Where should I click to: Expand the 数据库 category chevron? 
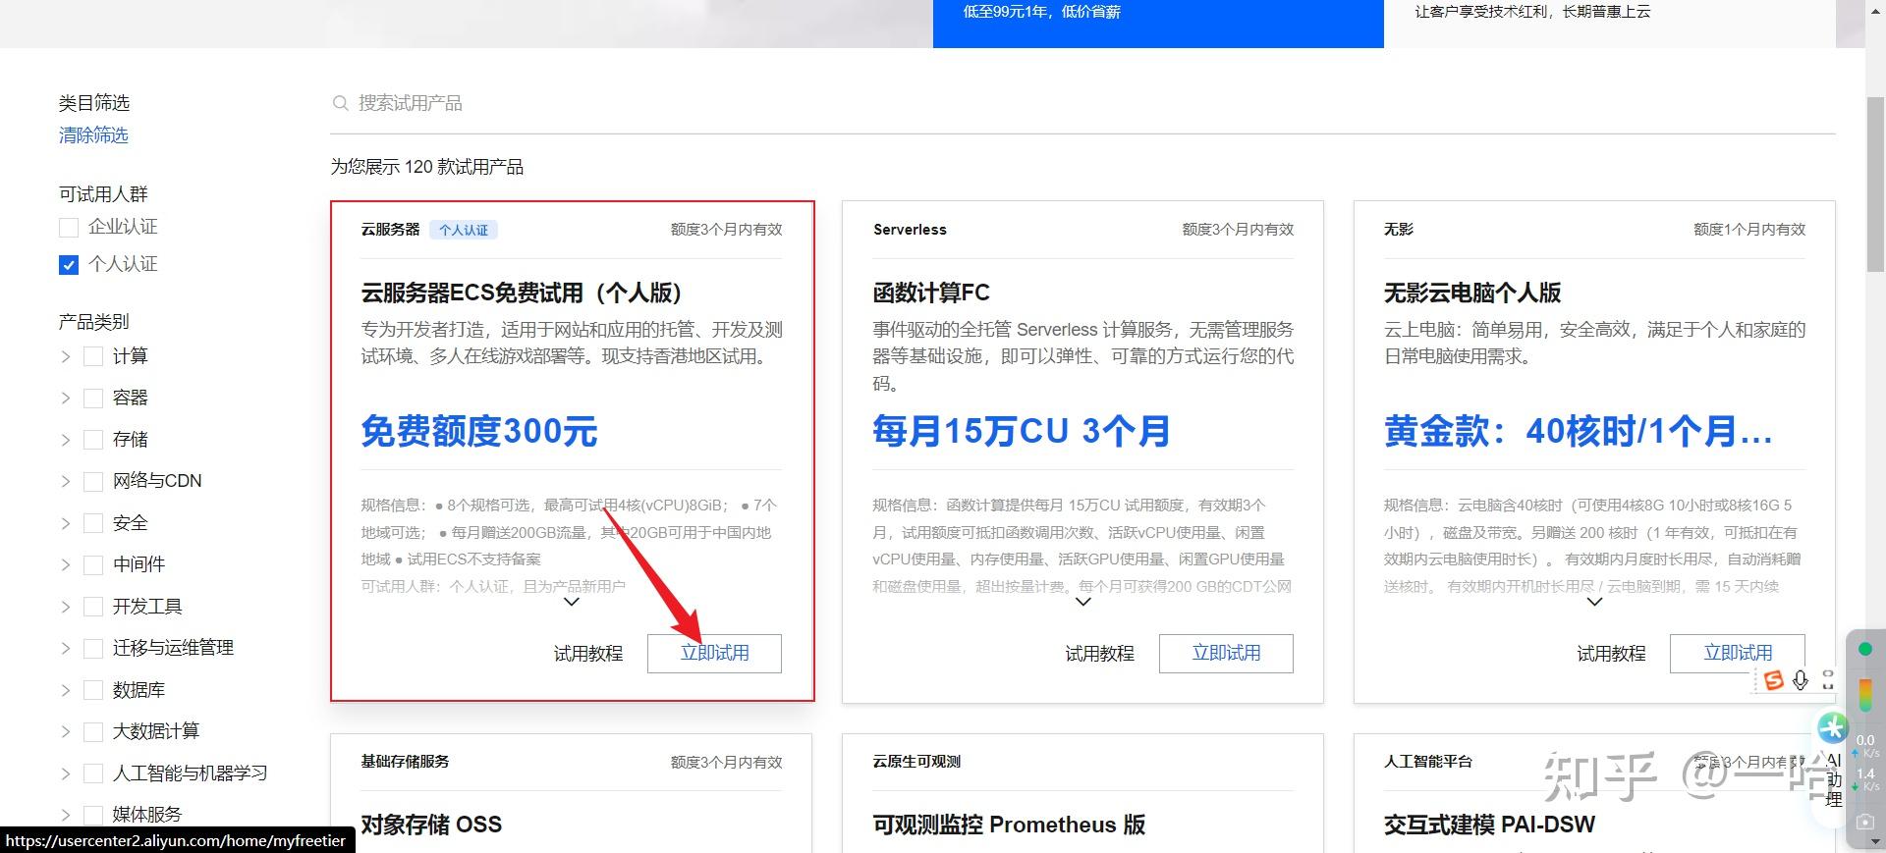(x=66, y=690)
